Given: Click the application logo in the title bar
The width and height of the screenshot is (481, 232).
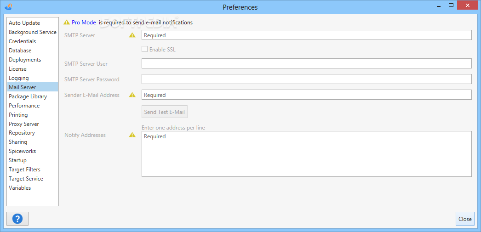Looking at the screenshot, I should (9, 6).
